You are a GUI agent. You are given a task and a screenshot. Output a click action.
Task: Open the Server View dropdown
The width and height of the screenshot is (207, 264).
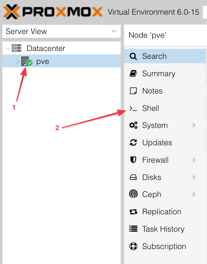tap(62, 31)
